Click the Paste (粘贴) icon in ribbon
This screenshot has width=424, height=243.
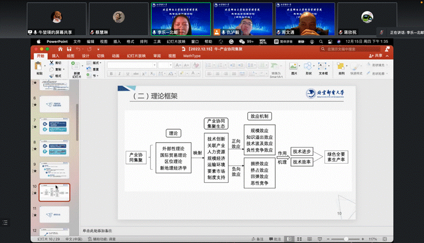tap(39, 66)
